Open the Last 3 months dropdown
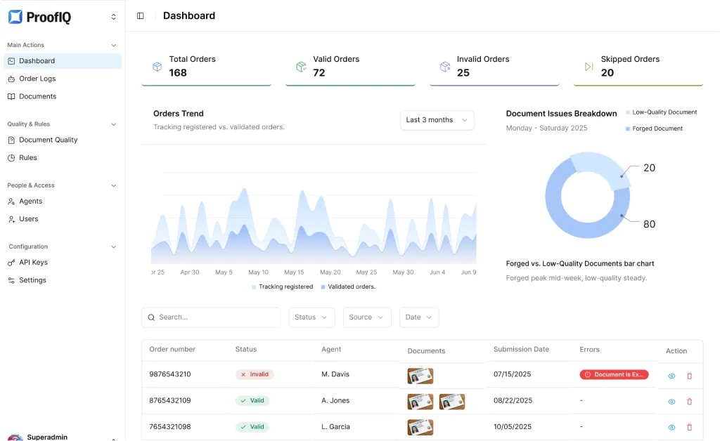Screen dimensions: 720x441 pyautogui.click(x=436, y=120)
